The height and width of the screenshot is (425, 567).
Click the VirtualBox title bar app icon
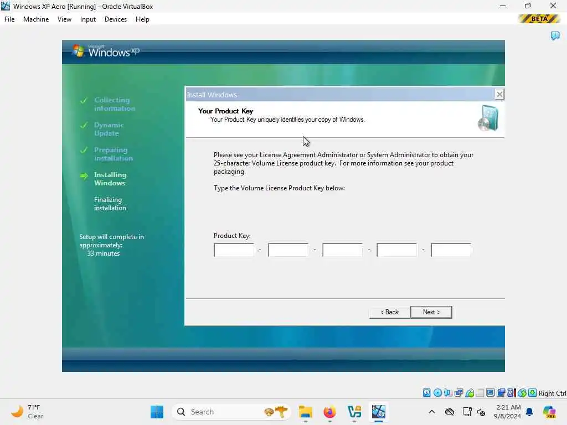point(6,6)
